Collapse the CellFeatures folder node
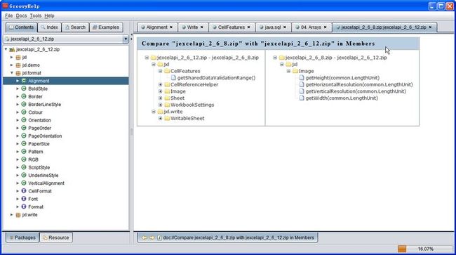Screen dimensions: 456x255 coord(160,71)
